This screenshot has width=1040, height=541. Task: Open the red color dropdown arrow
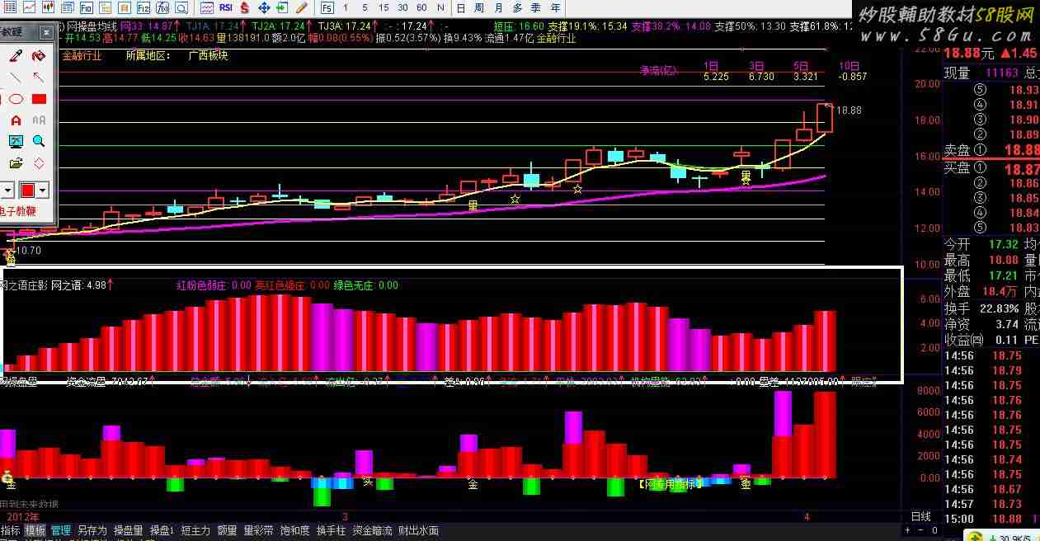[43, 191]
